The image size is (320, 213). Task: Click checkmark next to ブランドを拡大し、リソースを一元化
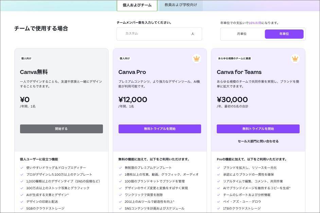pos(219,168)
